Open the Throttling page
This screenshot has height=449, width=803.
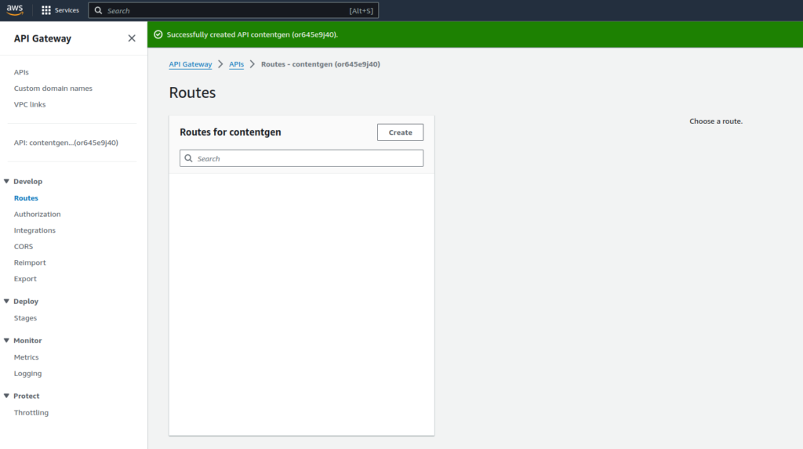[x=31, y=413]
